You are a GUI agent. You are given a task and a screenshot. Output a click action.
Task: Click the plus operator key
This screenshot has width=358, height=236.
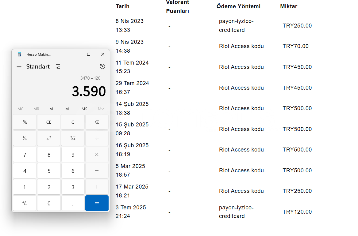pos(97,187)
